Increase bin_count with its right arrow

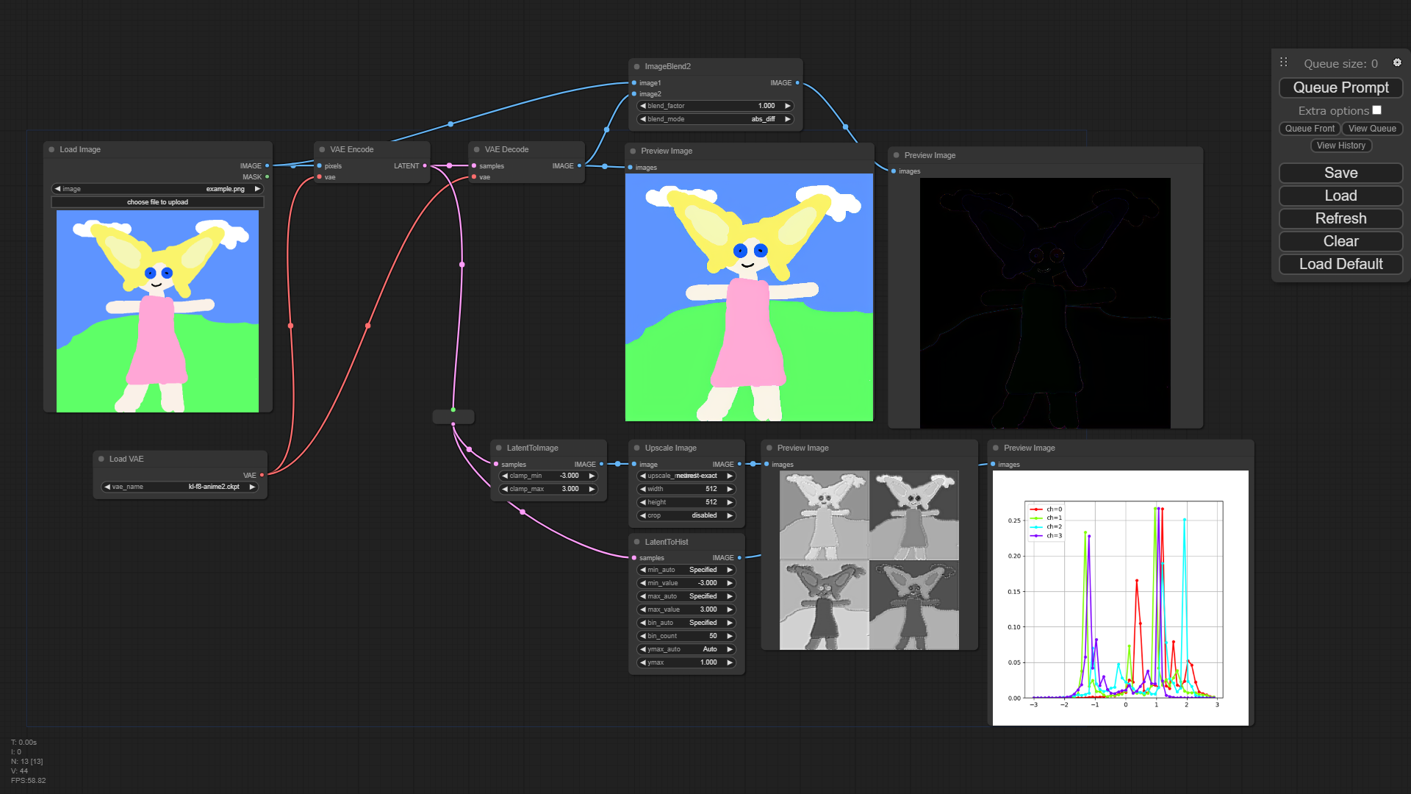tap(730, 636)
